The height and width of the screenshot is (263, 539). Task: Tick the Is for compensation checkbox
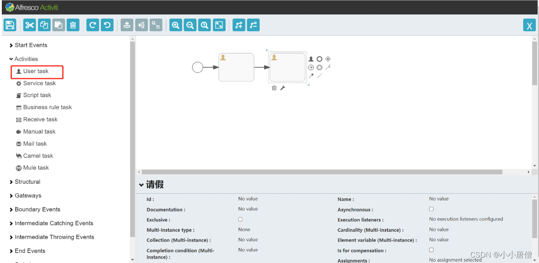point(431,249)
